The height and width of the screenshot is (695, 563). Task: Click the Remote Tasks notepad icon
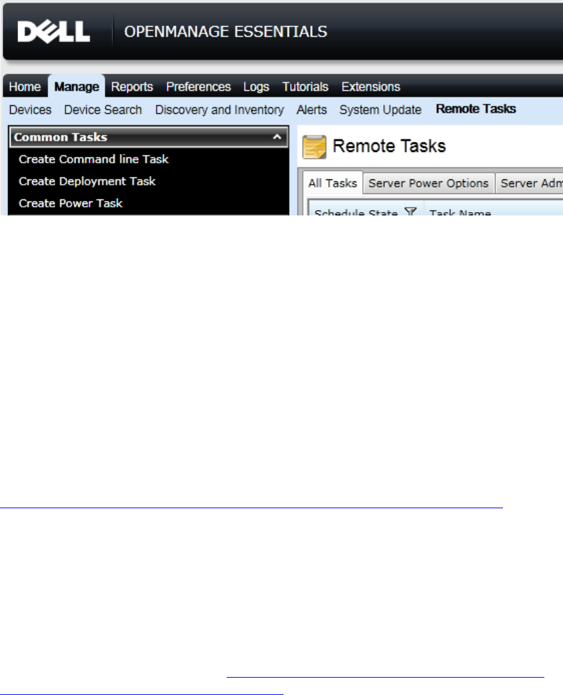point(314,147)
